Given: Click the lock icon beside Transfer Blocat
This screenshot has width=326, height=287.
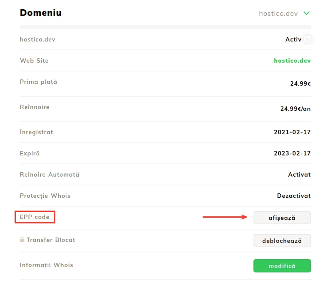Looking at the screenshot, I should 22,240.
